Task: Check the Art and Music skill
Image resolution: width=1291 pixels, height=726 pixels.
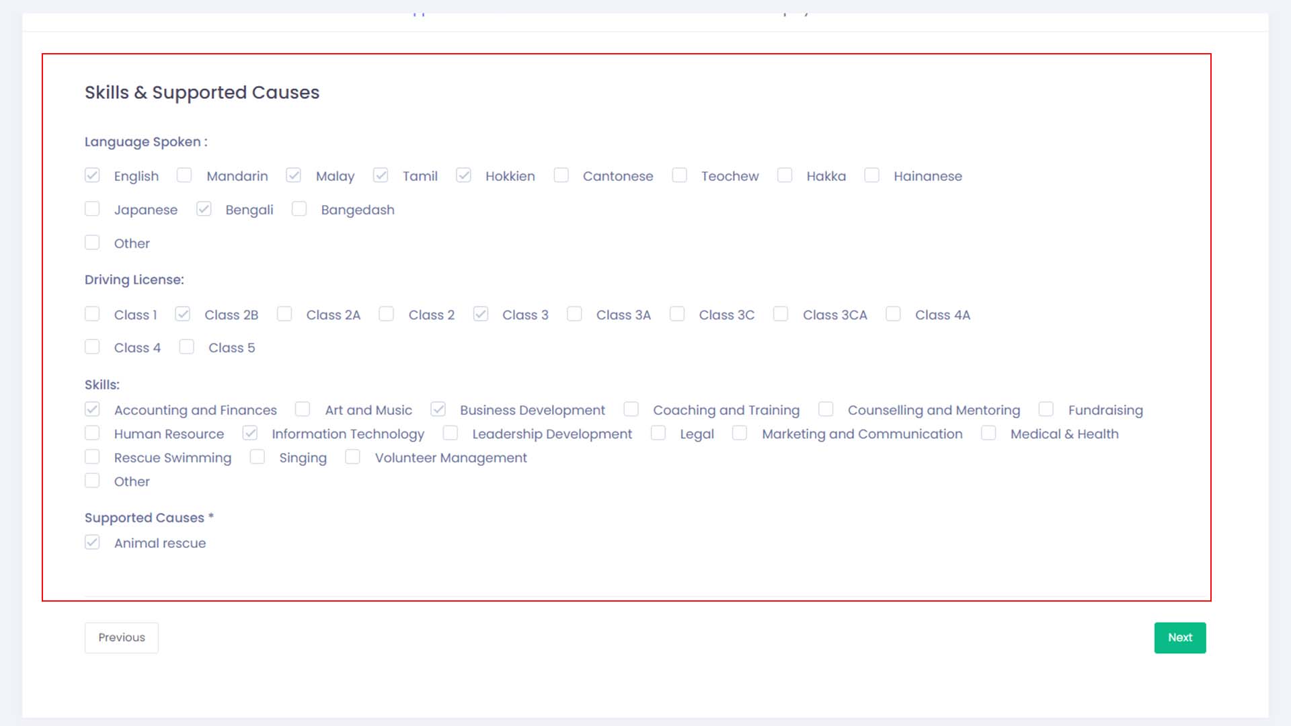Action: [x=303, y=409]
